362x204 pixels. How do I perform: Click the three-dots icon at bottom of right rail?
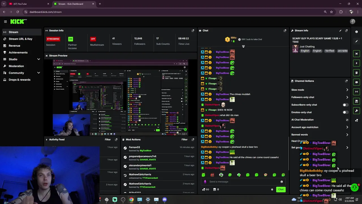tap(356, 120)
